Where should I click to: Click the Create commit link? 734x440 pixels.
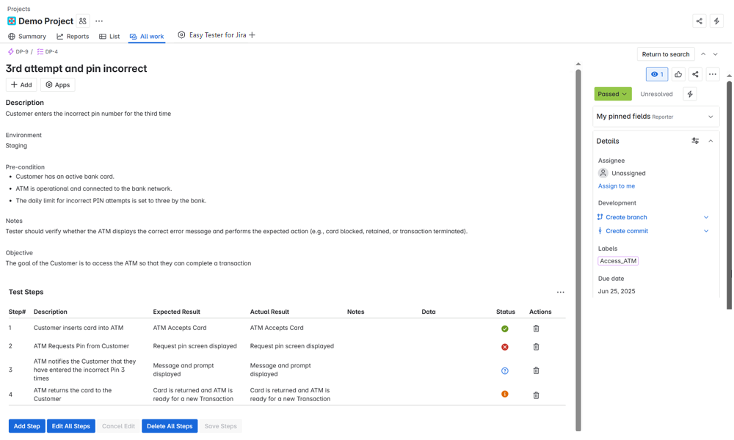pyautogui.click(x=627, y=231)
